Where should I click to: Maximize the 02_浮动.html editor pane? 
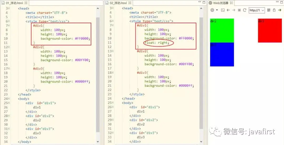click(204, 2)
